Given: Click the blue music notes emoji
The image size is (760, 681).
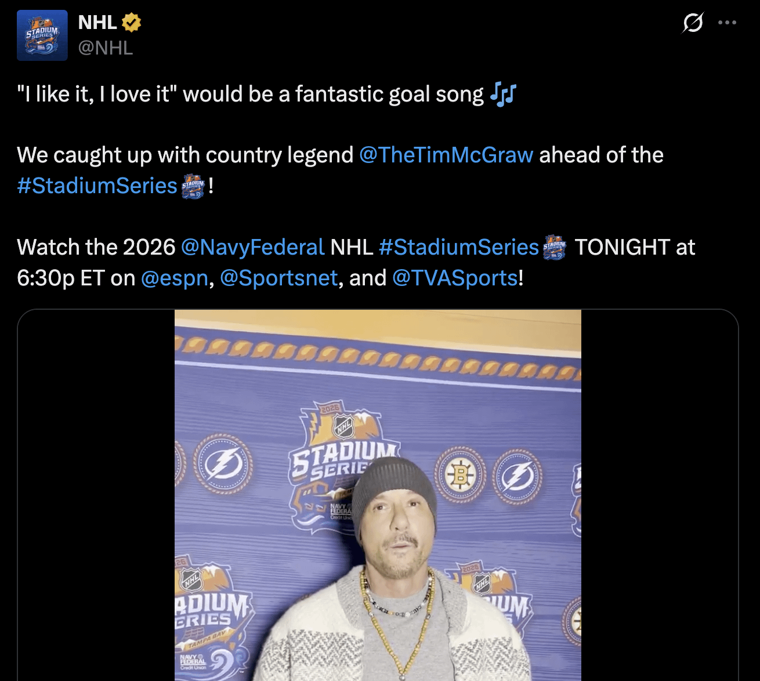Looking at the screenshot, I should point(503,94).
